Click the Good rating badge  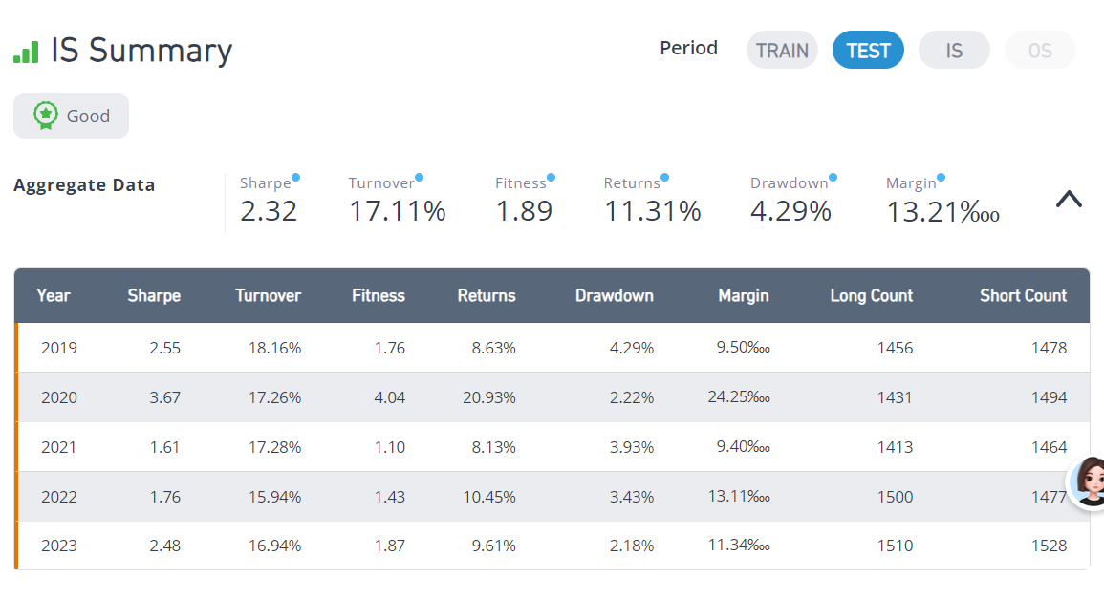(71, 116)
